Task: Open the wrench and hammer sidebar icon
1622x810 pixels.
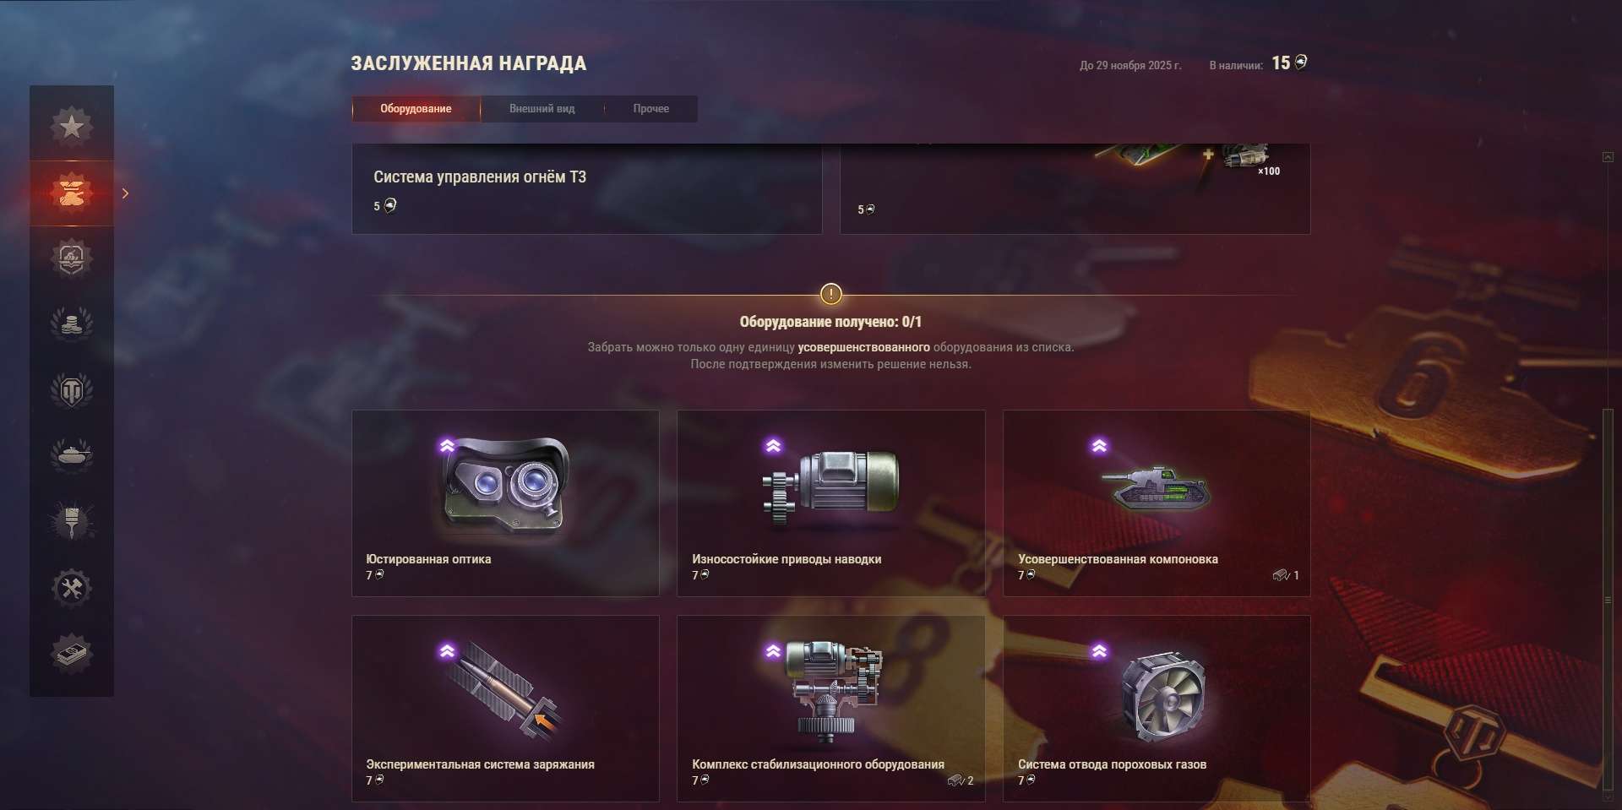Action: click(72, 588)
